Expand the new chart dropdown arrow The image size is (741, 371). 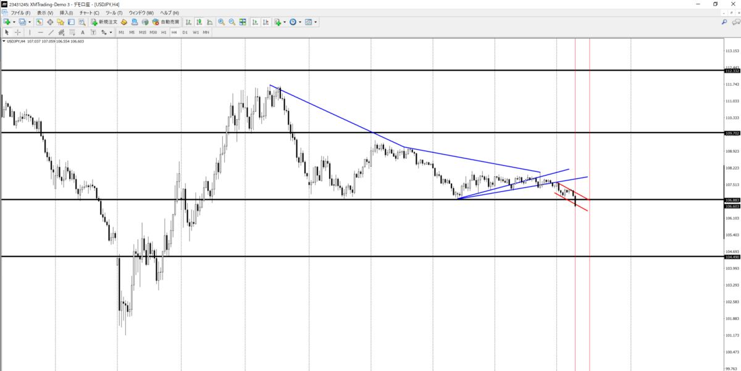point(14,22)
